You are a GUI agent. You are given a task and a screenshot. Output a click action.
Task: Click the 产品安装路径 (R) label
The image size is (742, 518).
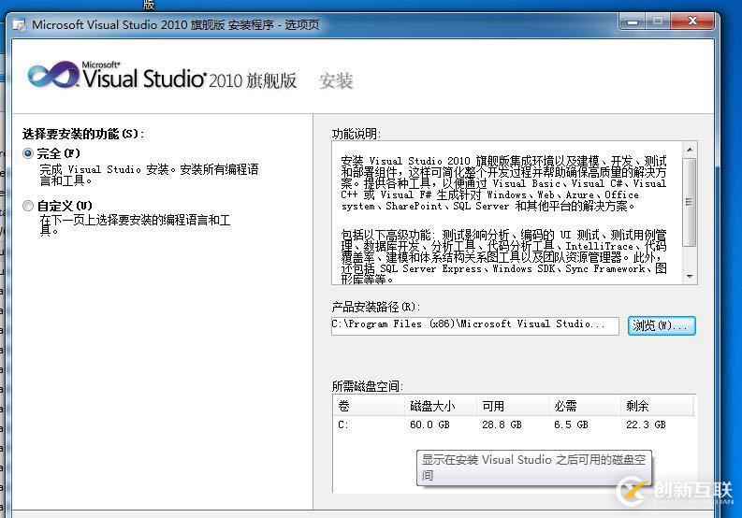tap(376, 307)
